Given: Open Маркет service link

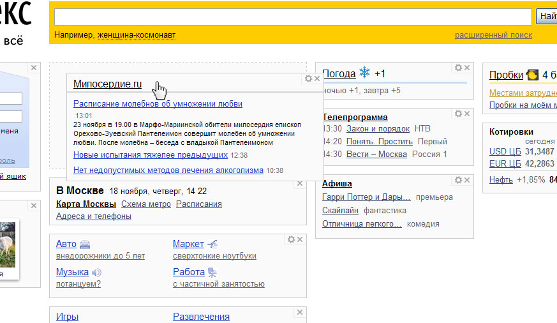Looking at the screenshot, I should coord(188,244).
